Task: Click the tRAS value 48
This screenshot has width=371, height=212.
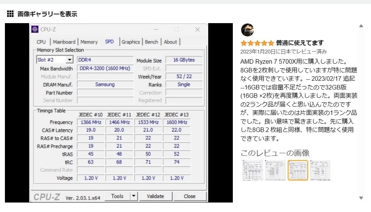Action: coord(119,154)
